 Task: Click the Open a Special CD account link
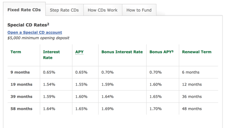35,32
